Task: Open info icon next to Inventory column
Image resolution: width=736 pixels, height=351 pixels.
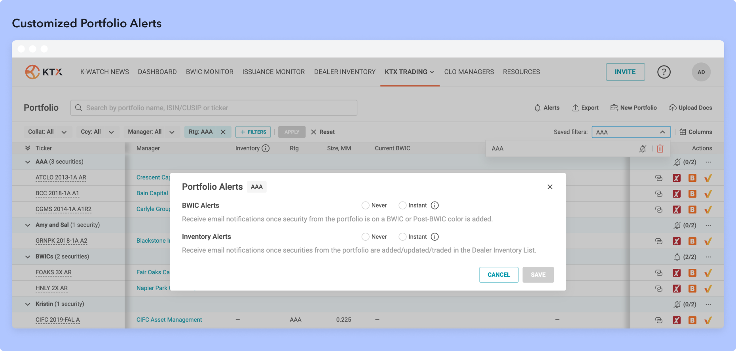Action: (x=266, y=148)
